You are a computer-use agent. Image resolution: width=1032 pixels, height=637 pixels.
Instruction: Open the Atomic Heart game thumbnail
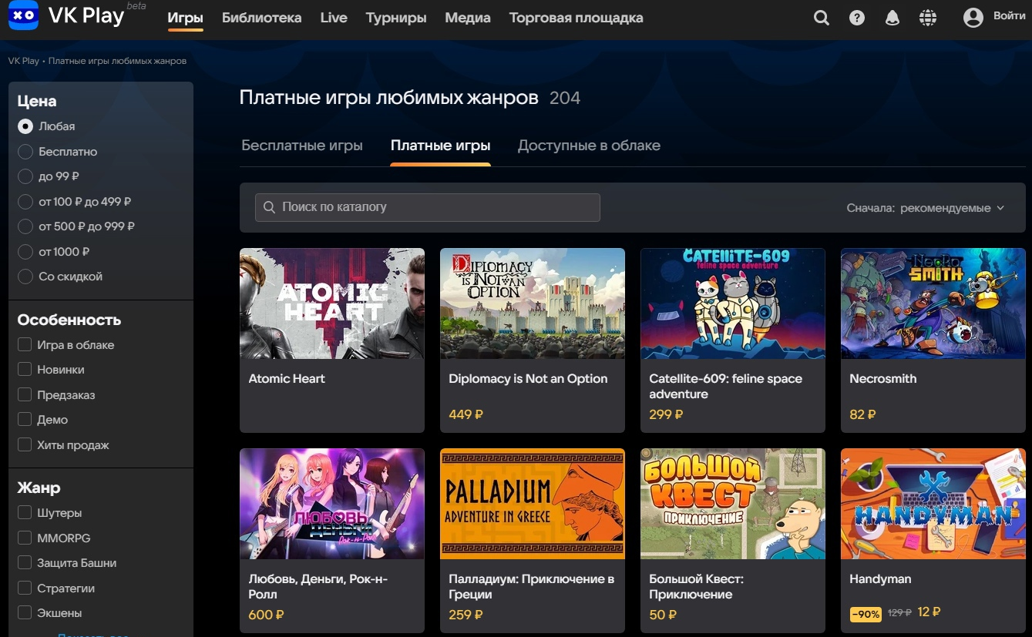point(332,303)
